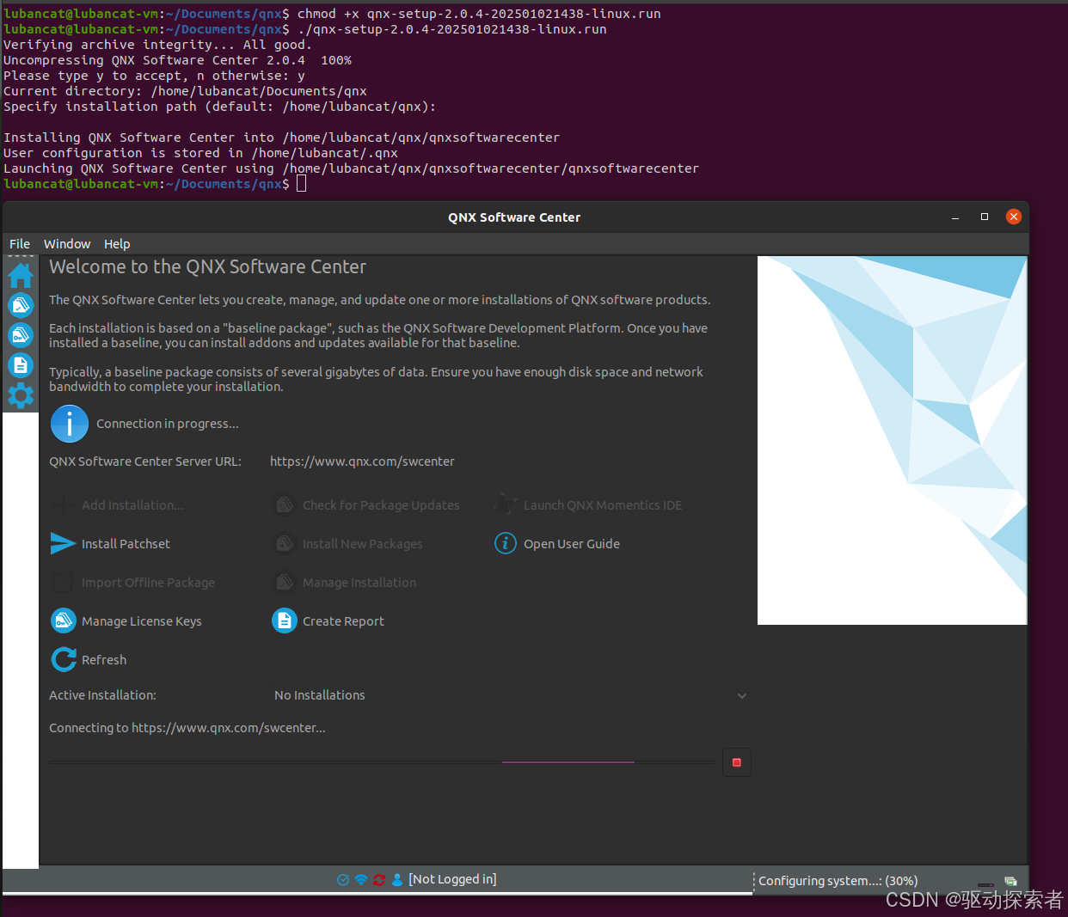Click the check-mark clock icon in status bar
The image size is (1068, 917).
[x=343, y=879]
